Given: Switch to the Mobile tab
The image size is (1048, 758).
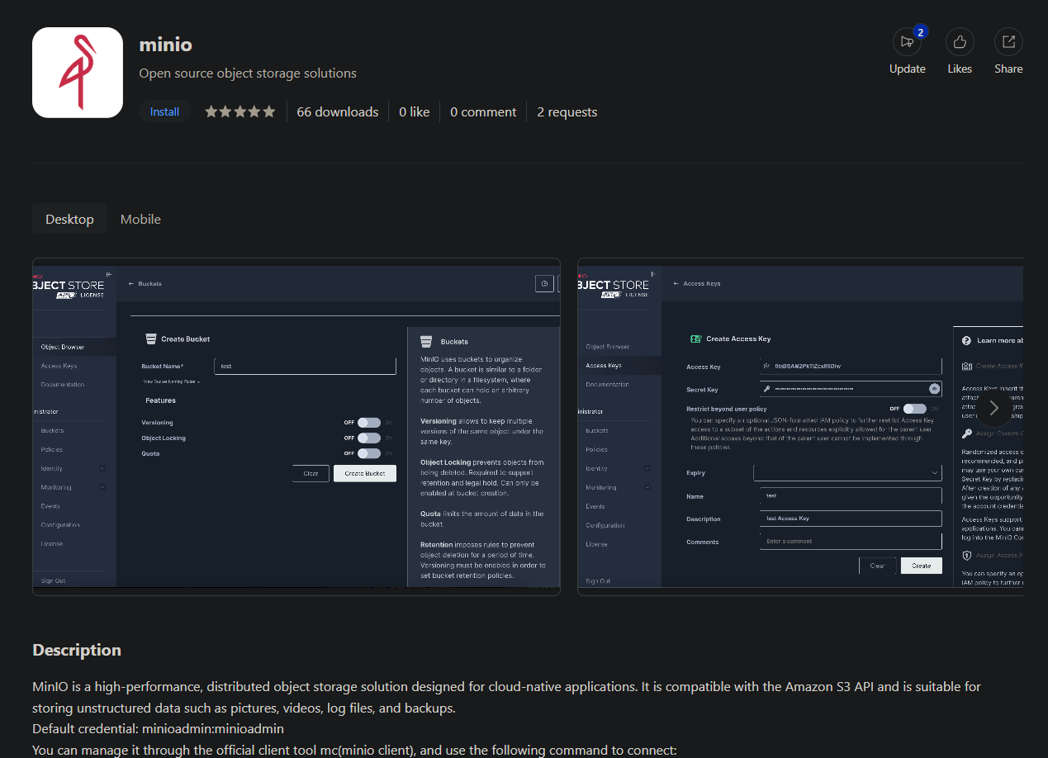Looking at the screenshot, I should click(140, 219).
